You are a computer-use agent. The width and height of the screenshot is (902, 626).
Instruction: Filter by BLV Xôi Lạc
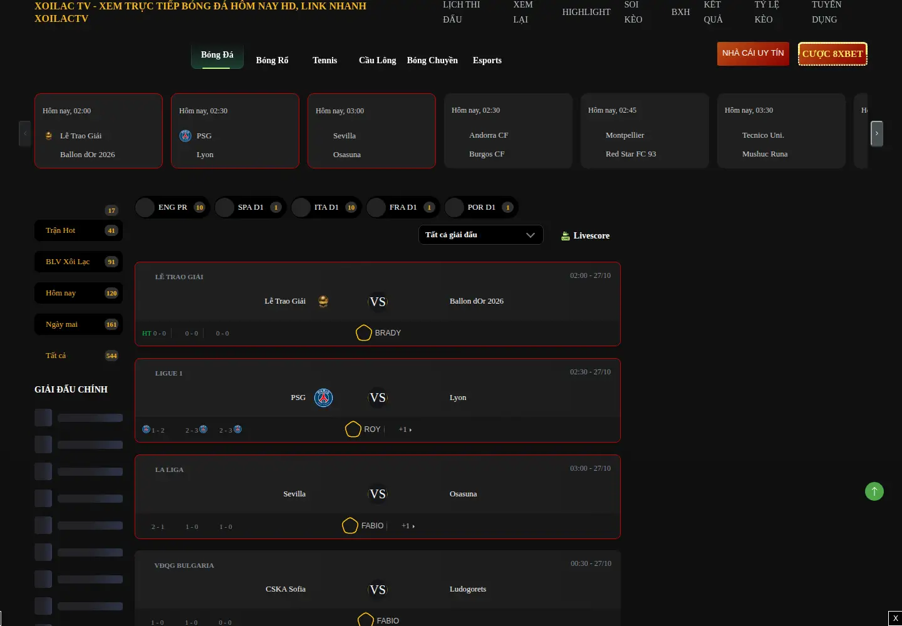(78, 262)
